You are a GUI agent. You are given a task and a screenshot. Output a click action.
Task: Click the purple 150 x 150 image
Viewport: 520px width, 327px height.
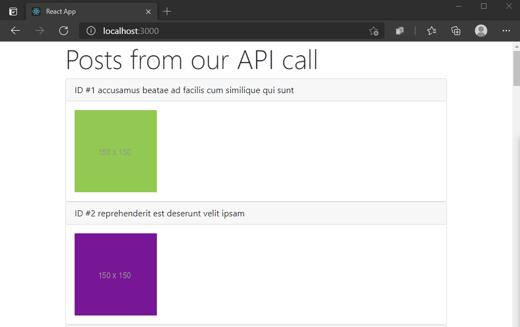pos(116,274)
